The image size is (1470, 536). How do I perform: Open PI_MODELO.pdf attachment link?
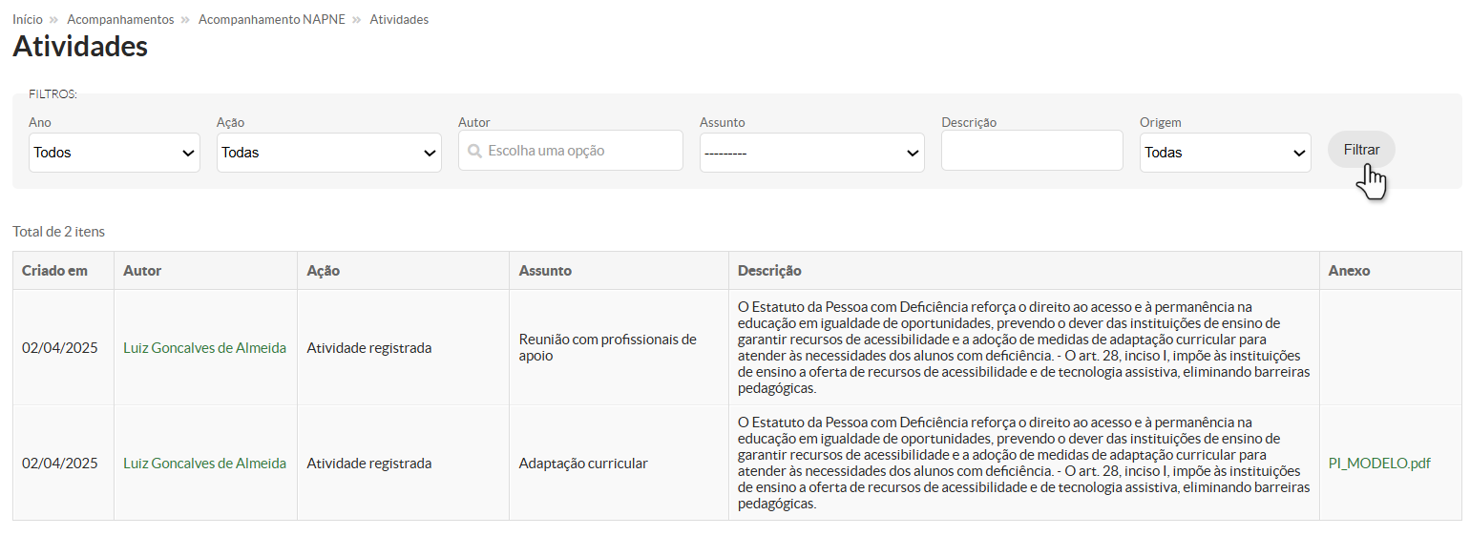(x=1379, y=464)
